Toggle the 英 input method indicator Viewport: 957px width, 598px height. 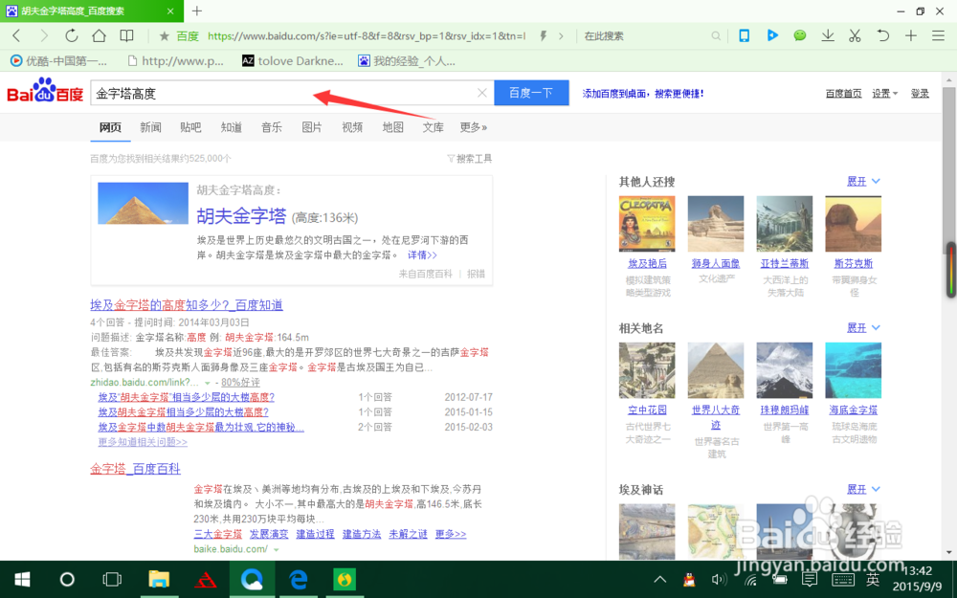[x=874, y=580]
